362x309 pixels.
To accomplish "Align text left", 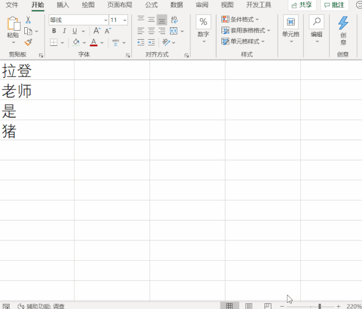I will (141, 31).
